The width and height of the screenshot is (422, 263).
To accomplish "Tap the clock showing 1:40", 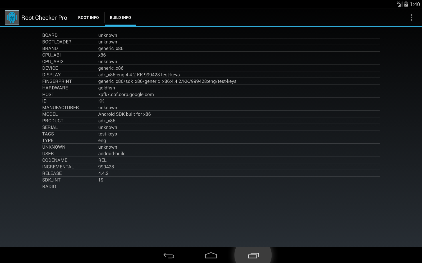I will pyautogui.click(x=415, y=4).
